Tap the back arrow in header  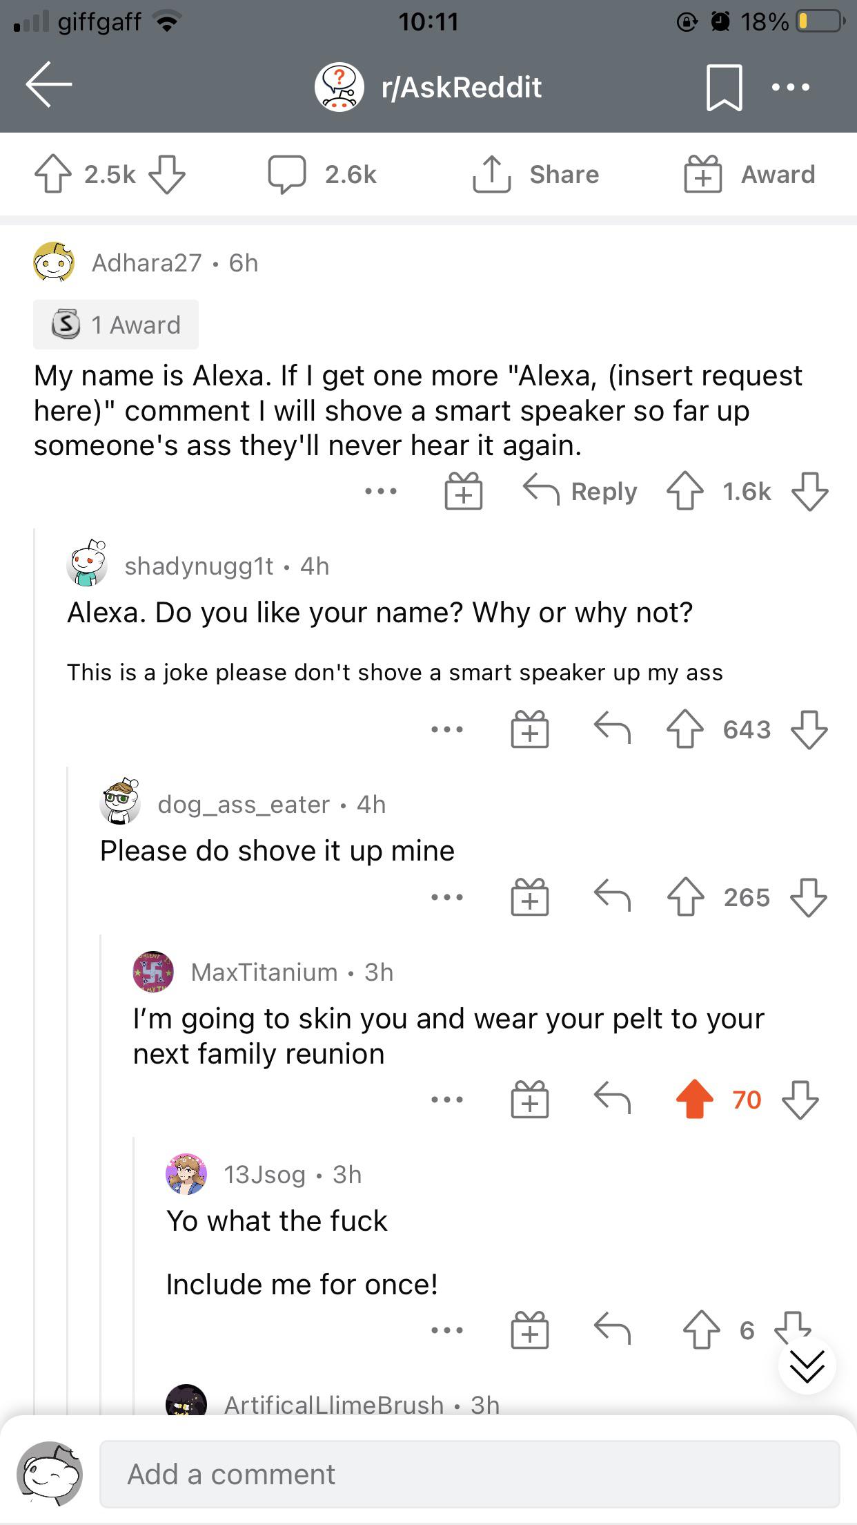(49, 85)
